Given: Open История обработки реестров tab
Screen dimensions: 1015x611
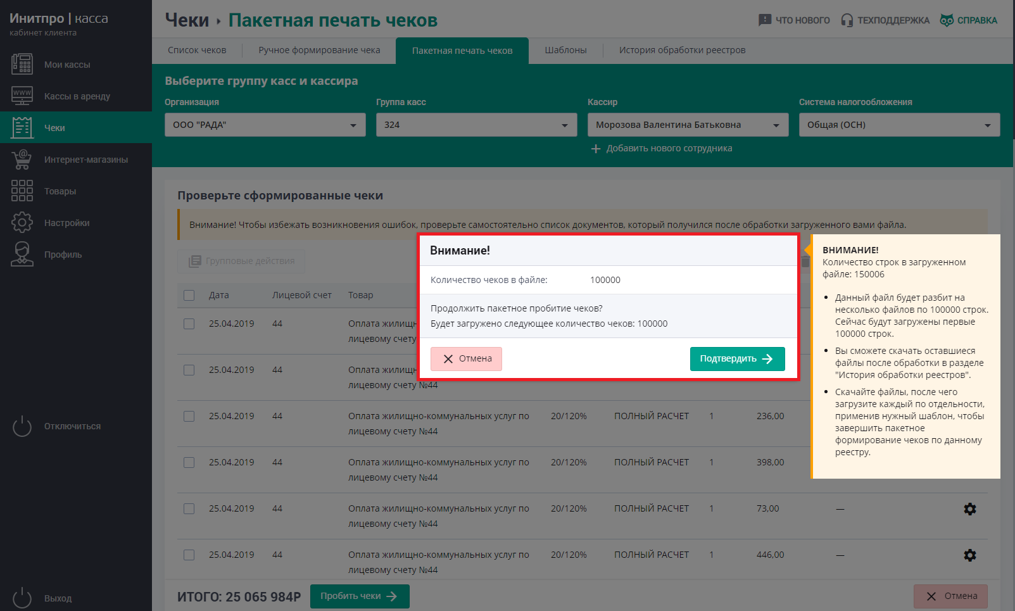Looking at the screenshot, I should click(x=682, y=50).
